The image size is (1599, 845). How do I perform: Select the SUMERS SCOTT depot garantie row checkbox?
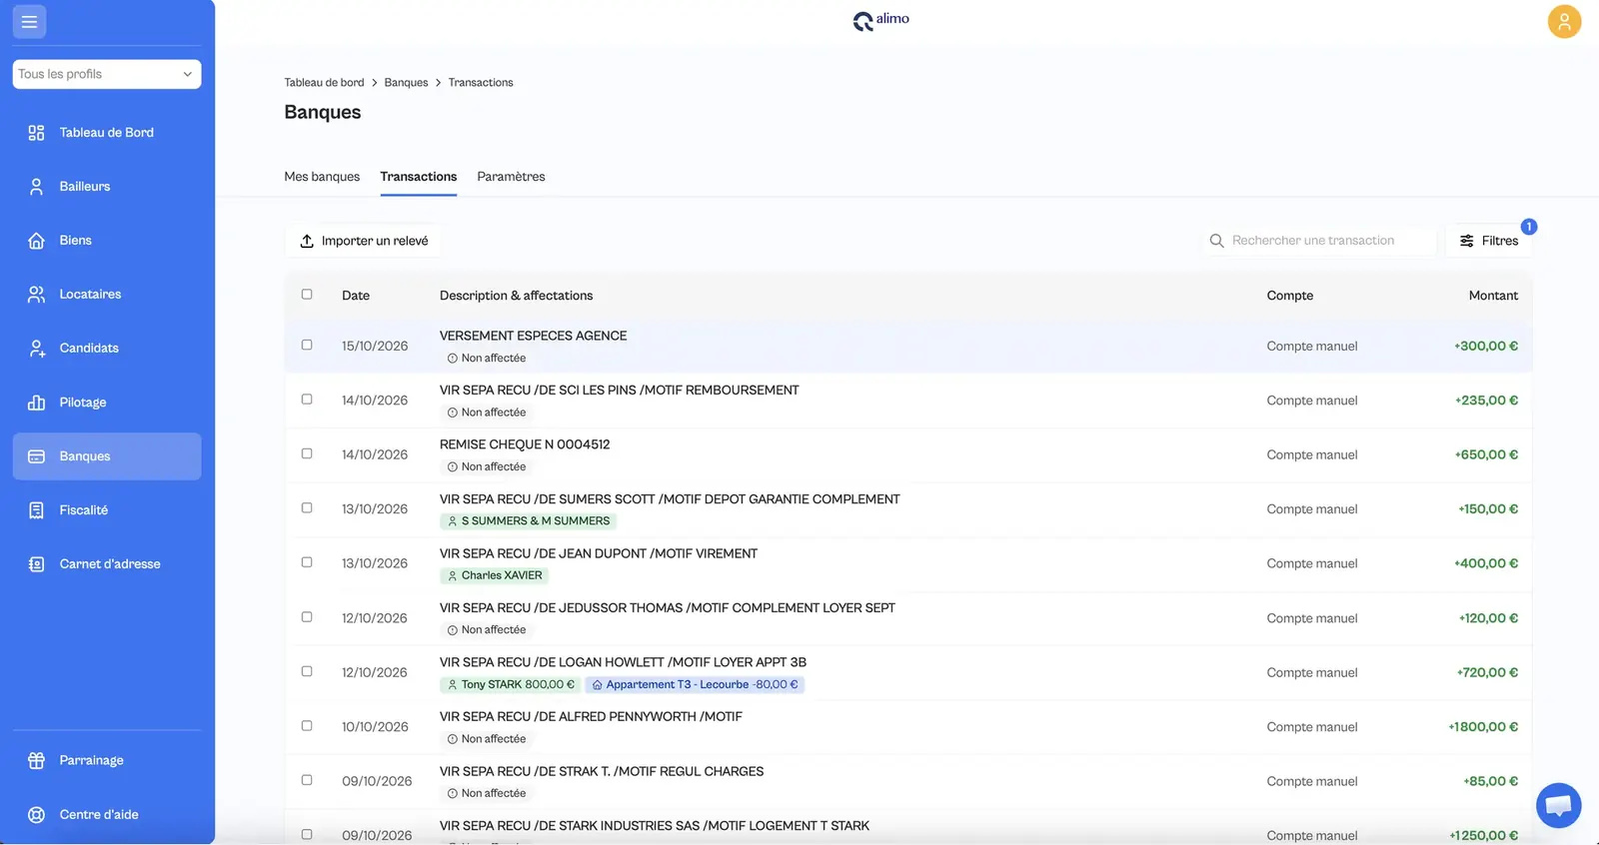(307, 507)
